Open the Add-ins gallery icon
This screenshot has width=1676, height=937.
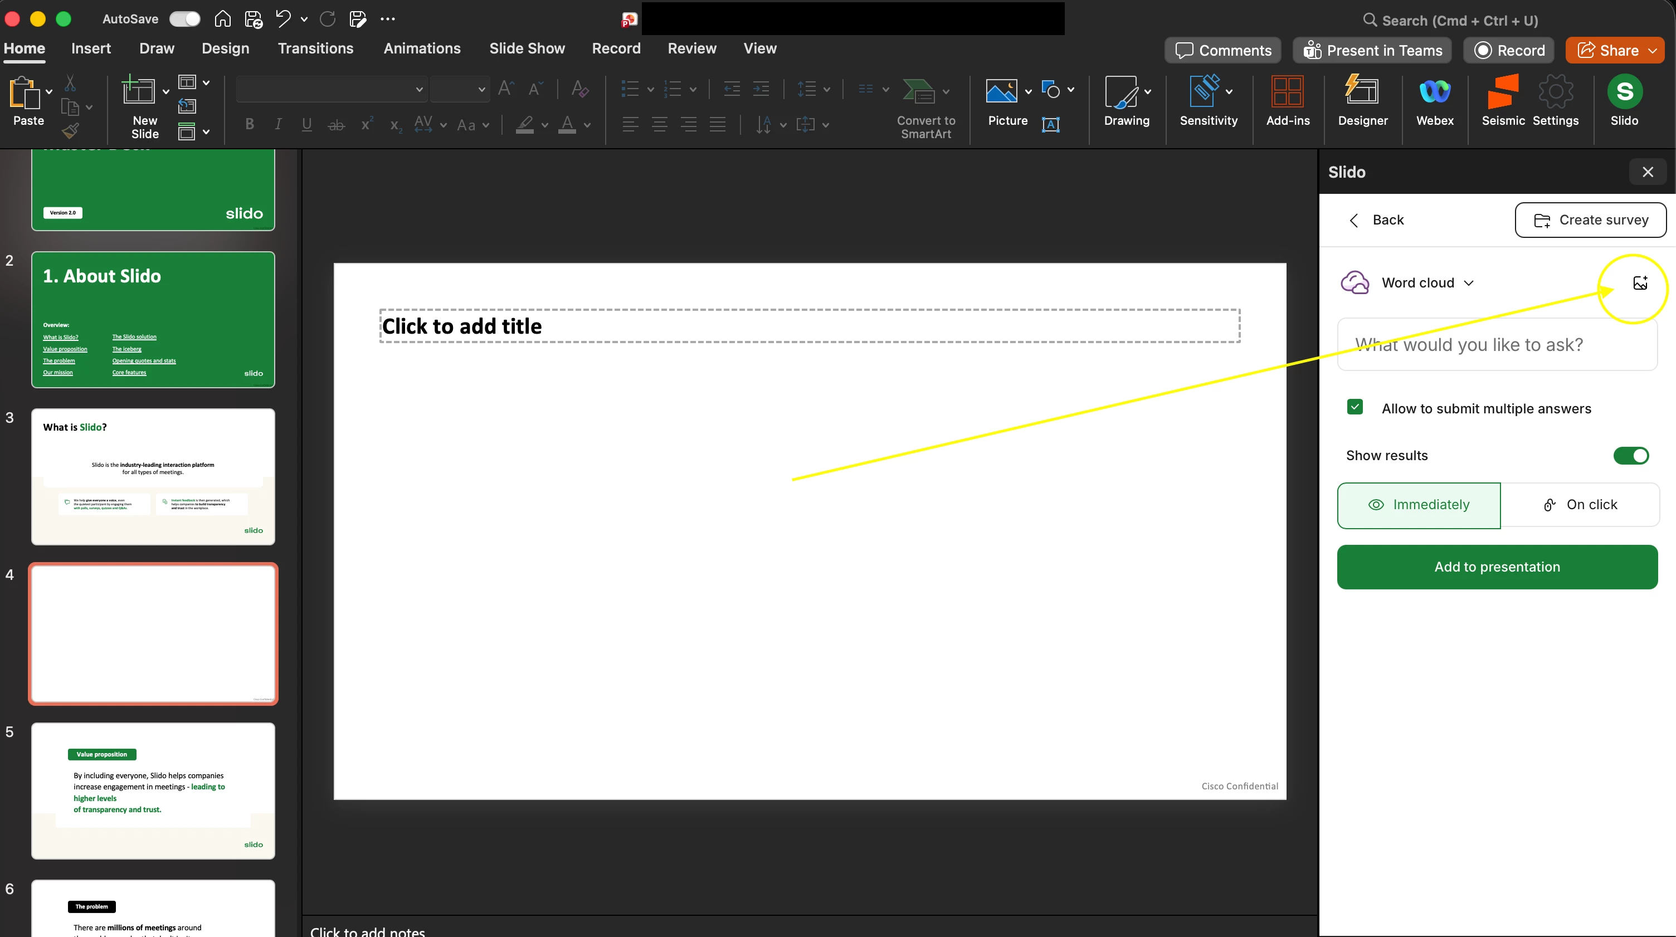pyautogui.click(x=1287, y=92)
